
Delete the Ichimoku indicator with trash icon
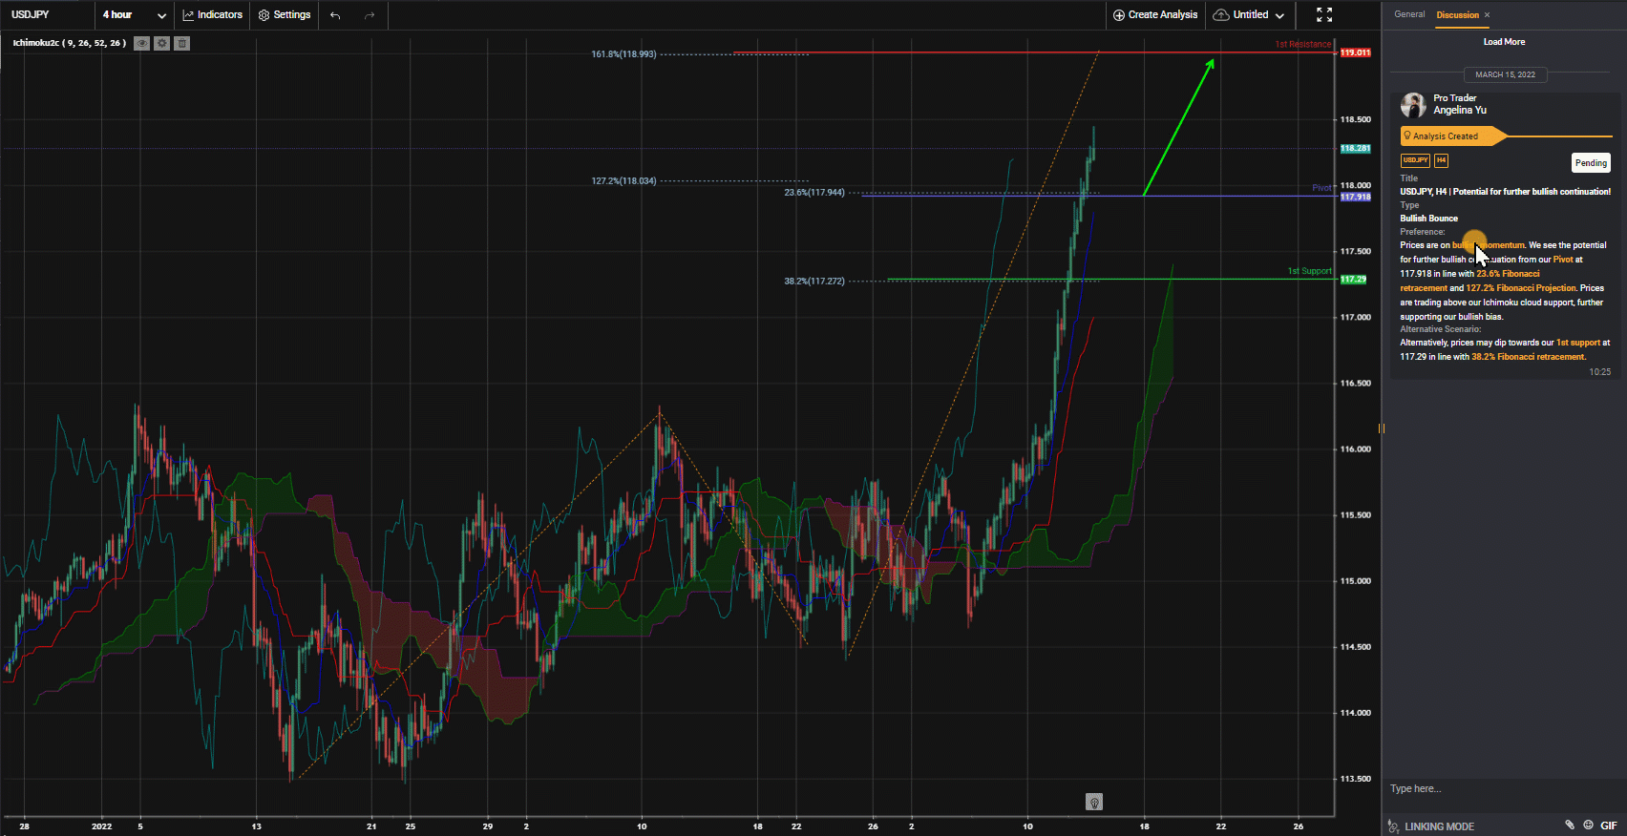[x=182, y=43]
